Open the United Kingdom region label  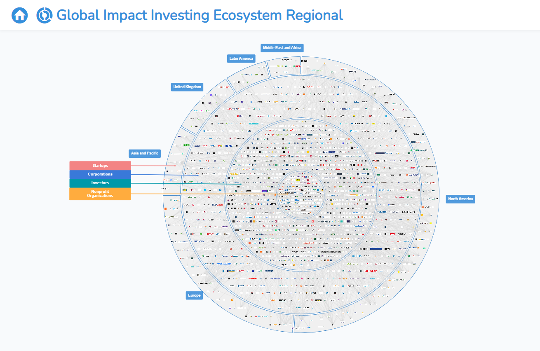click(187, 87)
